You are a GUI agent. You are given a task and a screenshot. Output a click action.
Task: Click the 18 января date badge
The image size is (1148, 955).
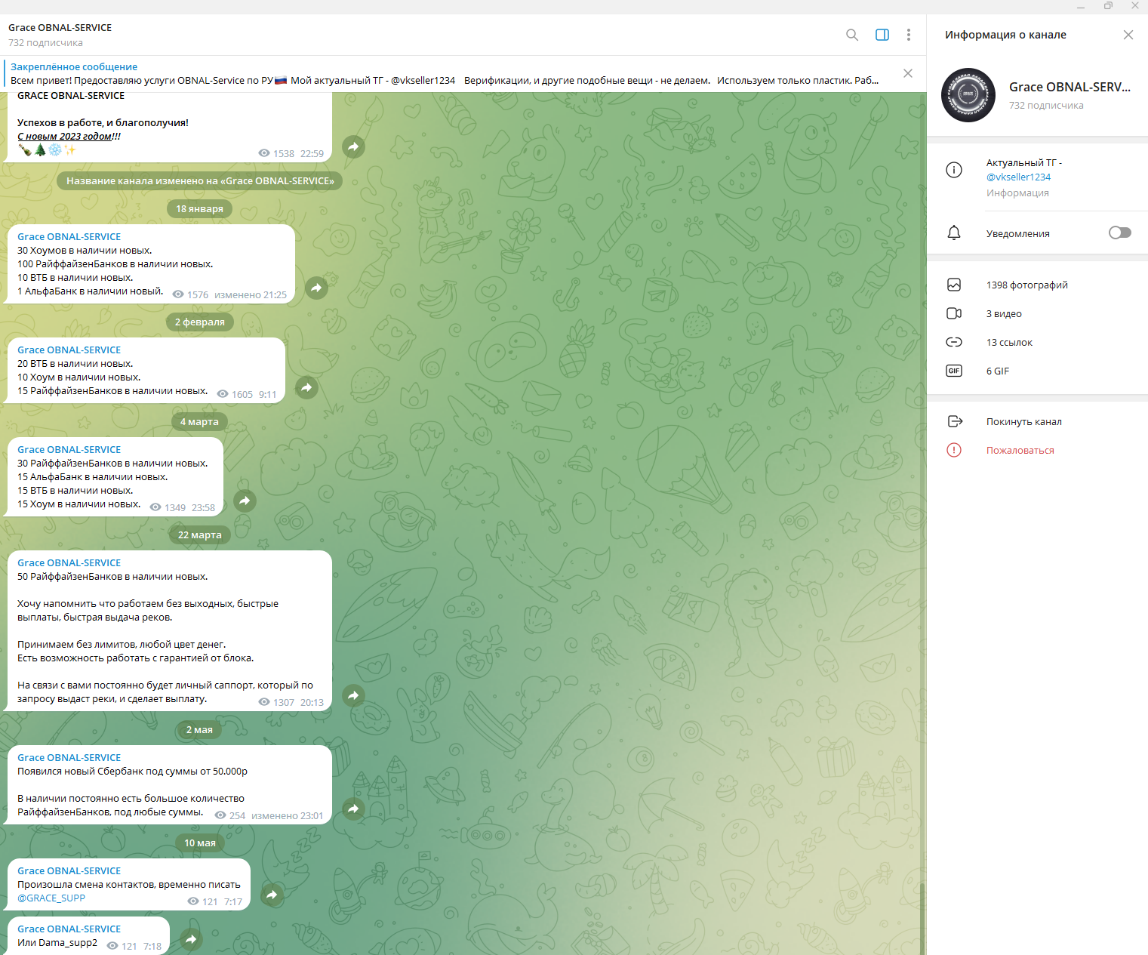click(199, 208)
